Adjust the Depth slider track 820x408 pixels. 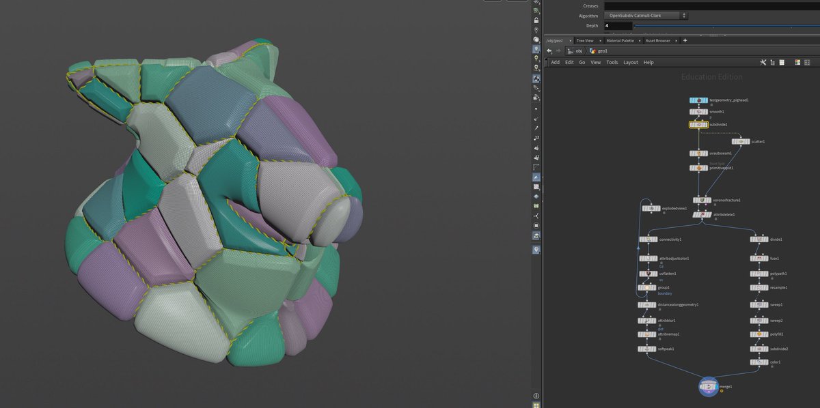click(727, 26)
